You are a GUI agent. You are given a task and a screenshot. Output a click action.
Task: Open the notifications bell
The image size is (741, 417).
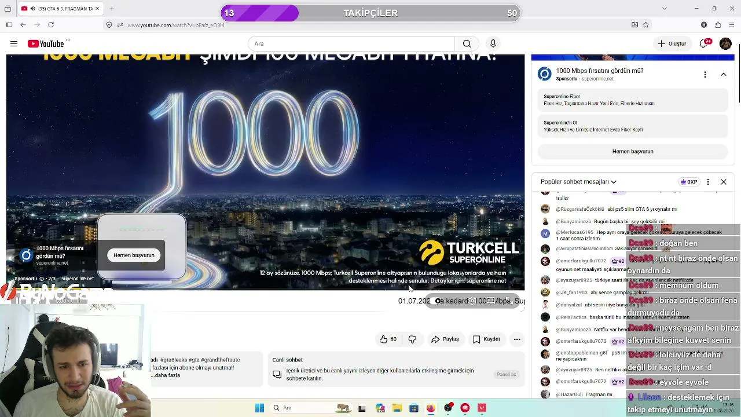pos(705,43)
